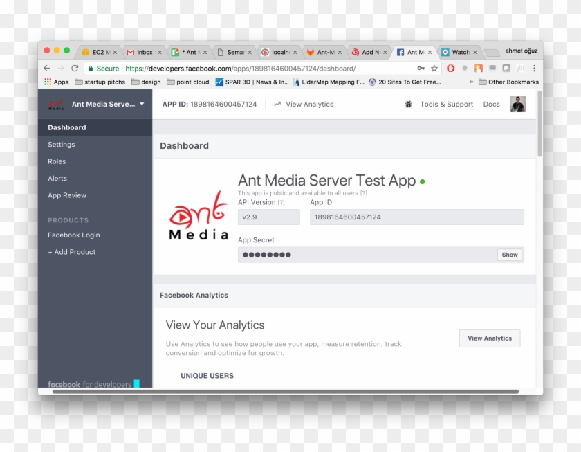This screenshot has height=452, width=581.
Task: Click the secure padlock icon in address bar
Action: [x=91, y=69]
